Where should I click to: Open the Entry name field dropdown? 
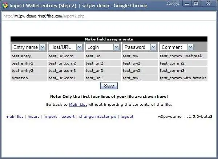tap(29, 47)
